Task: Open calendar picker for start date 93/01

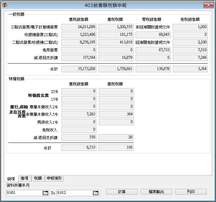Action: [45, 193]
